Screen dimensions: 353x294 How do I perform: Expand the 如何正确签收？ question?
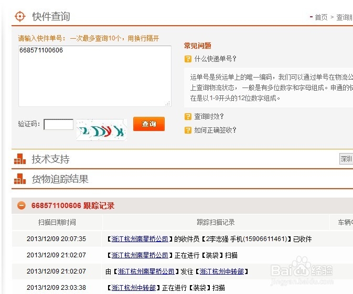[215, 130]
